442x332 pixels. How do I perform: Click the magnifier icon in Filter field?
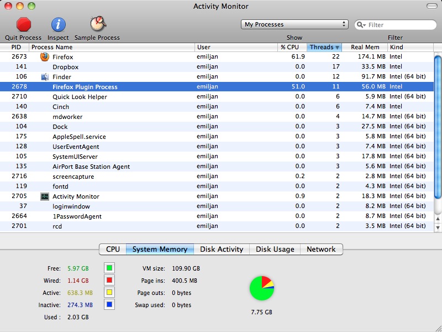pos(361,25)
